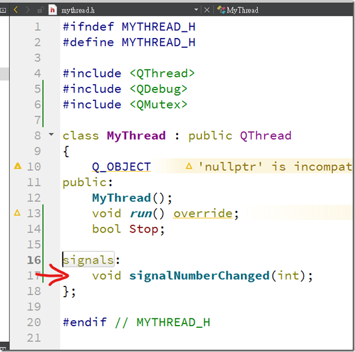Click the #endif directive on line 20
Screen dimensions: 355x352
(85, 322)
